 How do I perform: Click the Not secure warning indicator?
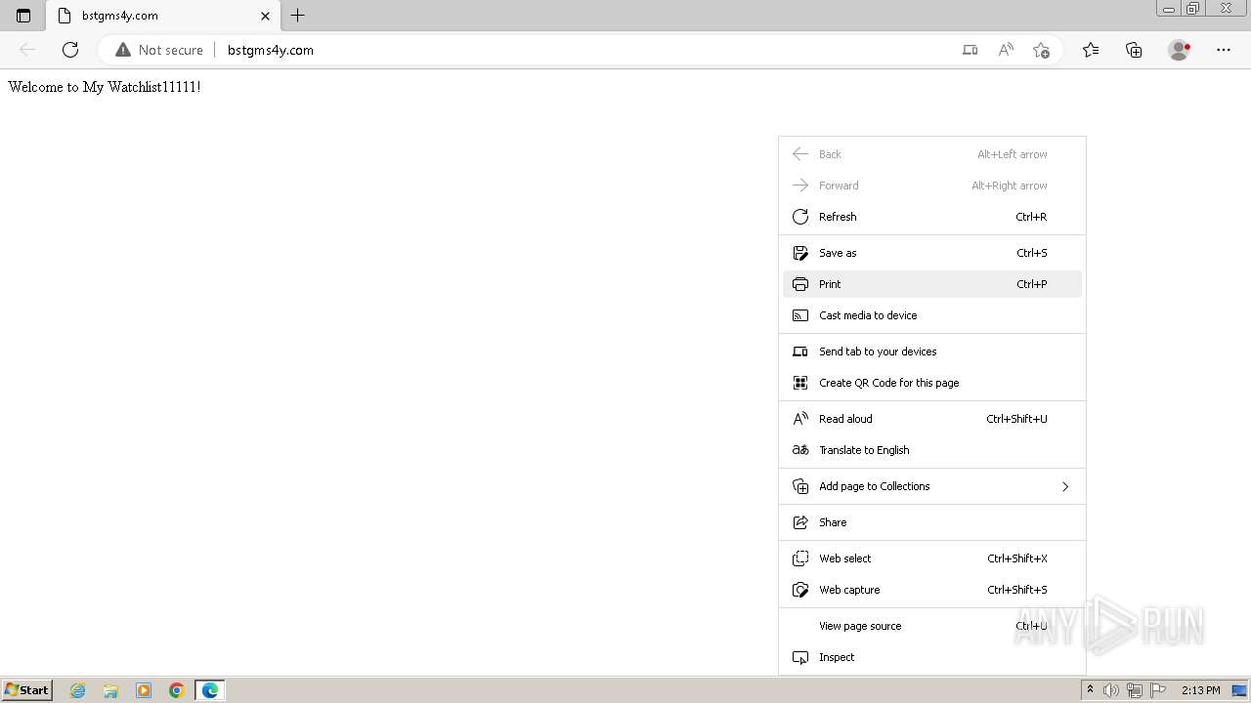[159, 50]
